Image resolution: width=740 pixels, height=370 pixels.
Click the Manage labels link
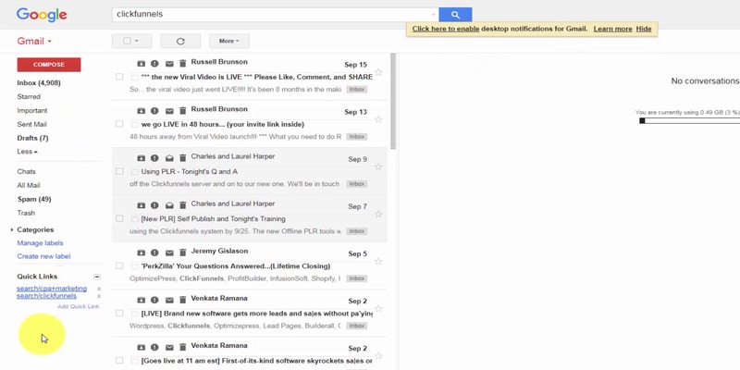tap(40, 243)
